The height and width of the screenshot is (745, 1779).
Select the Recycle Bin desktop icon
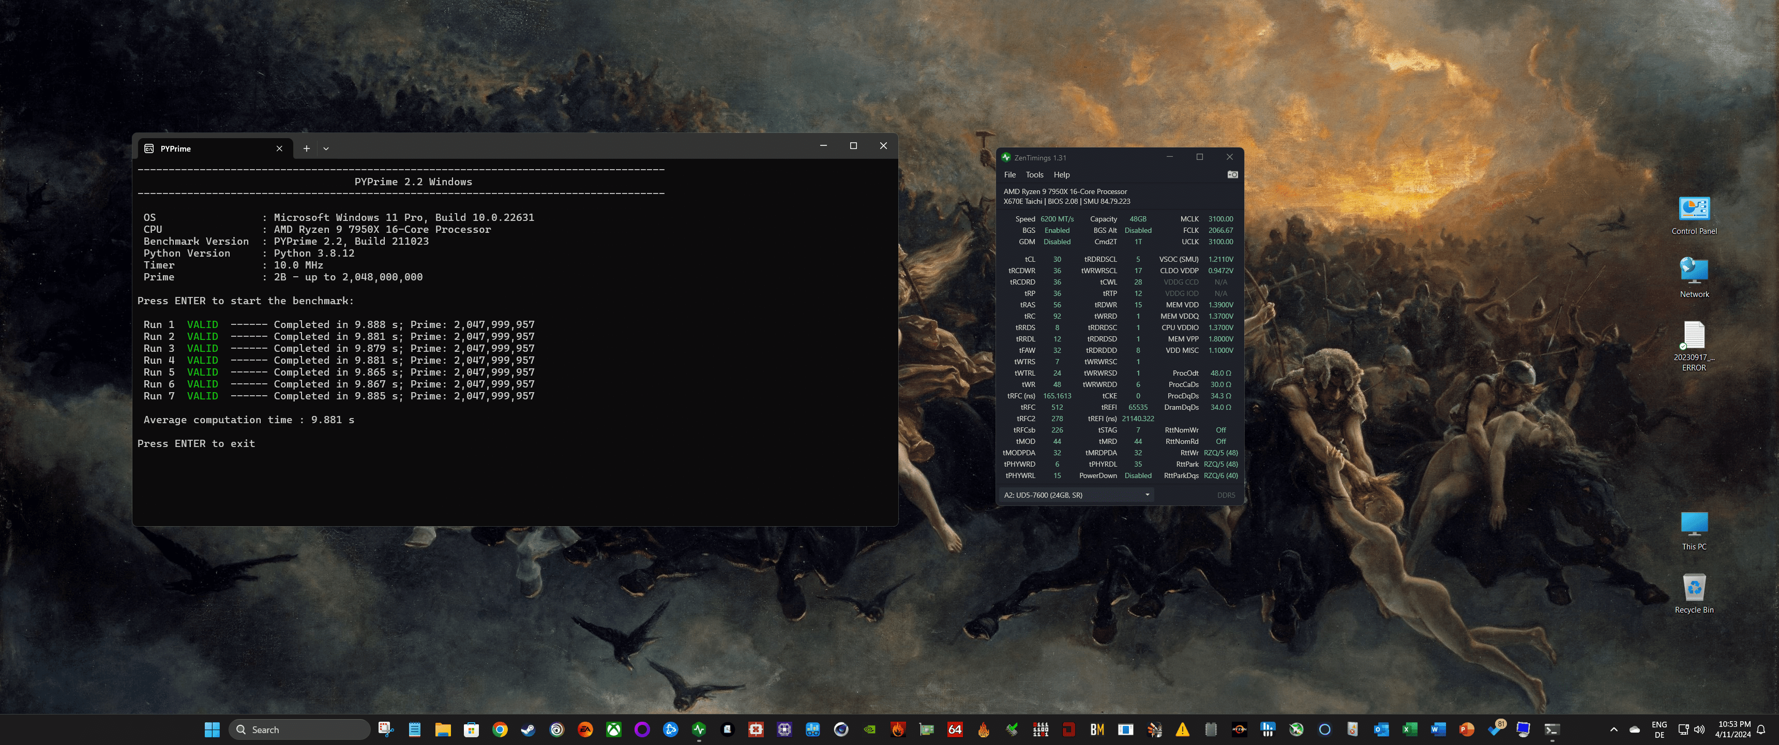point(1693,593)
